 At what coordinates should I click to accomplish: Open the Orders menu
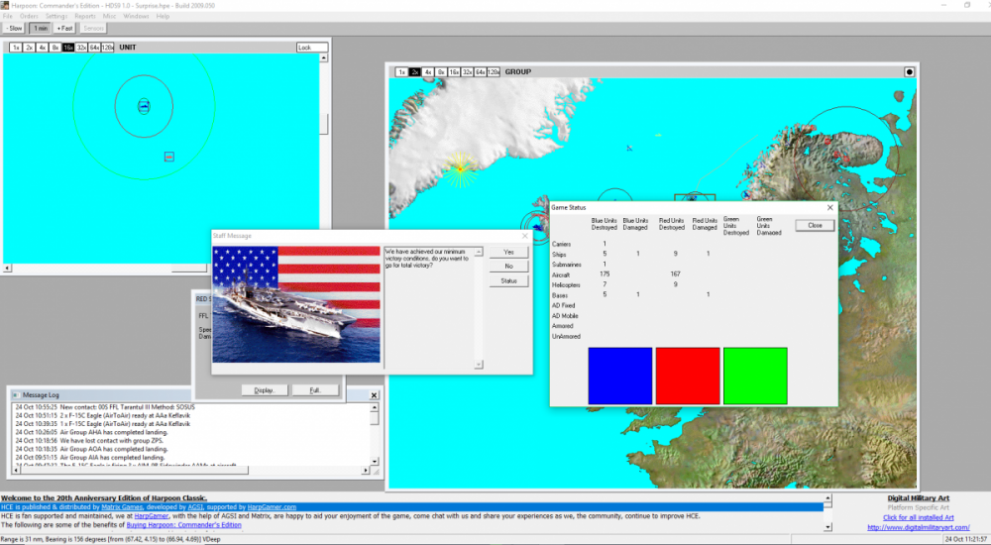tap(29, 16)
